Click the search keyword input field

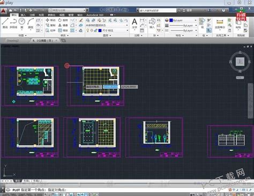[x=158, y=10]
